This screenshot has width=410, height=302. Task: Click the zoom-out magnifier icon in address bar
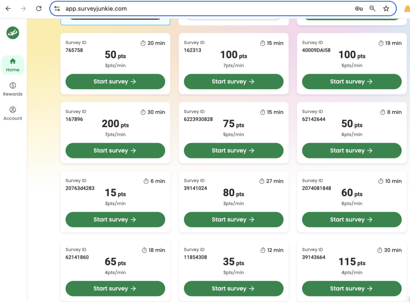(372, 8)
